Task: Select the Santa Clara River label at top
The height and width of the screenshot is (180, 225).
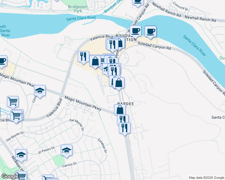Action: 81,18
